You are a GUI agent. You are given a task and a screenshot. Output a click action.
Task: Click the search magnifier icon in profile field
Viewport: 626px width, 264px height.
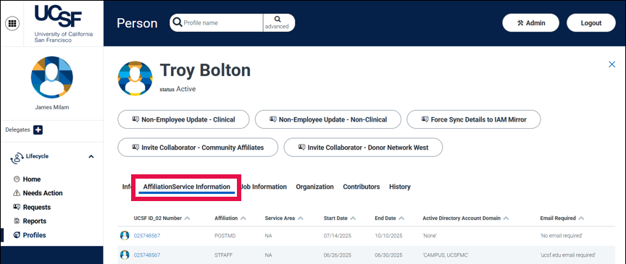pos(177,22)
